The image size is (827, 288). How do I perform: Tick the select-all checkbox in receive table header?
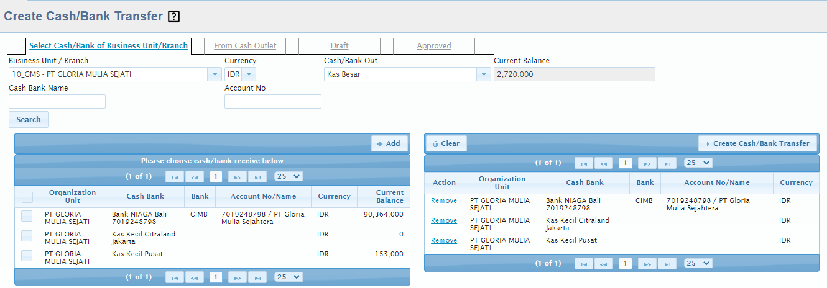(27, 197)
